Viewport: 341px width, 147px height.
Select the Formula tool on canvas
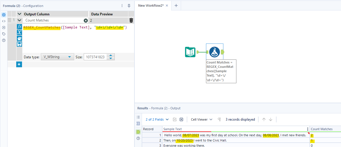pyautogui.click(x=215, y=52)
